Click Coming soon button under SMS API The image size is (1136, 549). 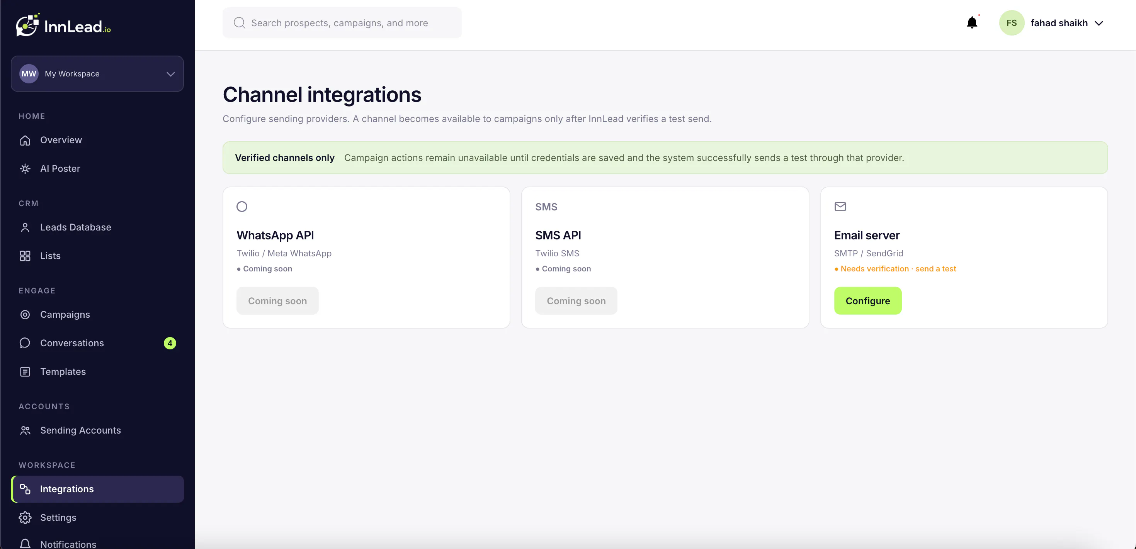[576, 301]
